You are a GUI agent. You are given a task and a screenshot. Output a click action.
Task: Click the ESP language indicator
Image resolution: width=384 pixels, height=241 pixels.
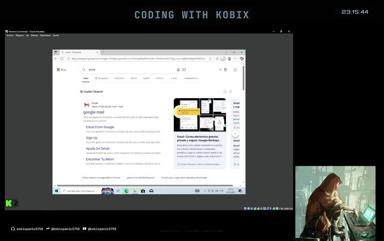coord(222,191)
